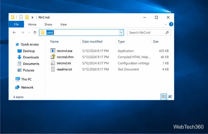Expand the ribbon using the chevron
Image resolution: width=208 pixels, height=134 pixels.
pyautogui.click(x=166, y=24)
